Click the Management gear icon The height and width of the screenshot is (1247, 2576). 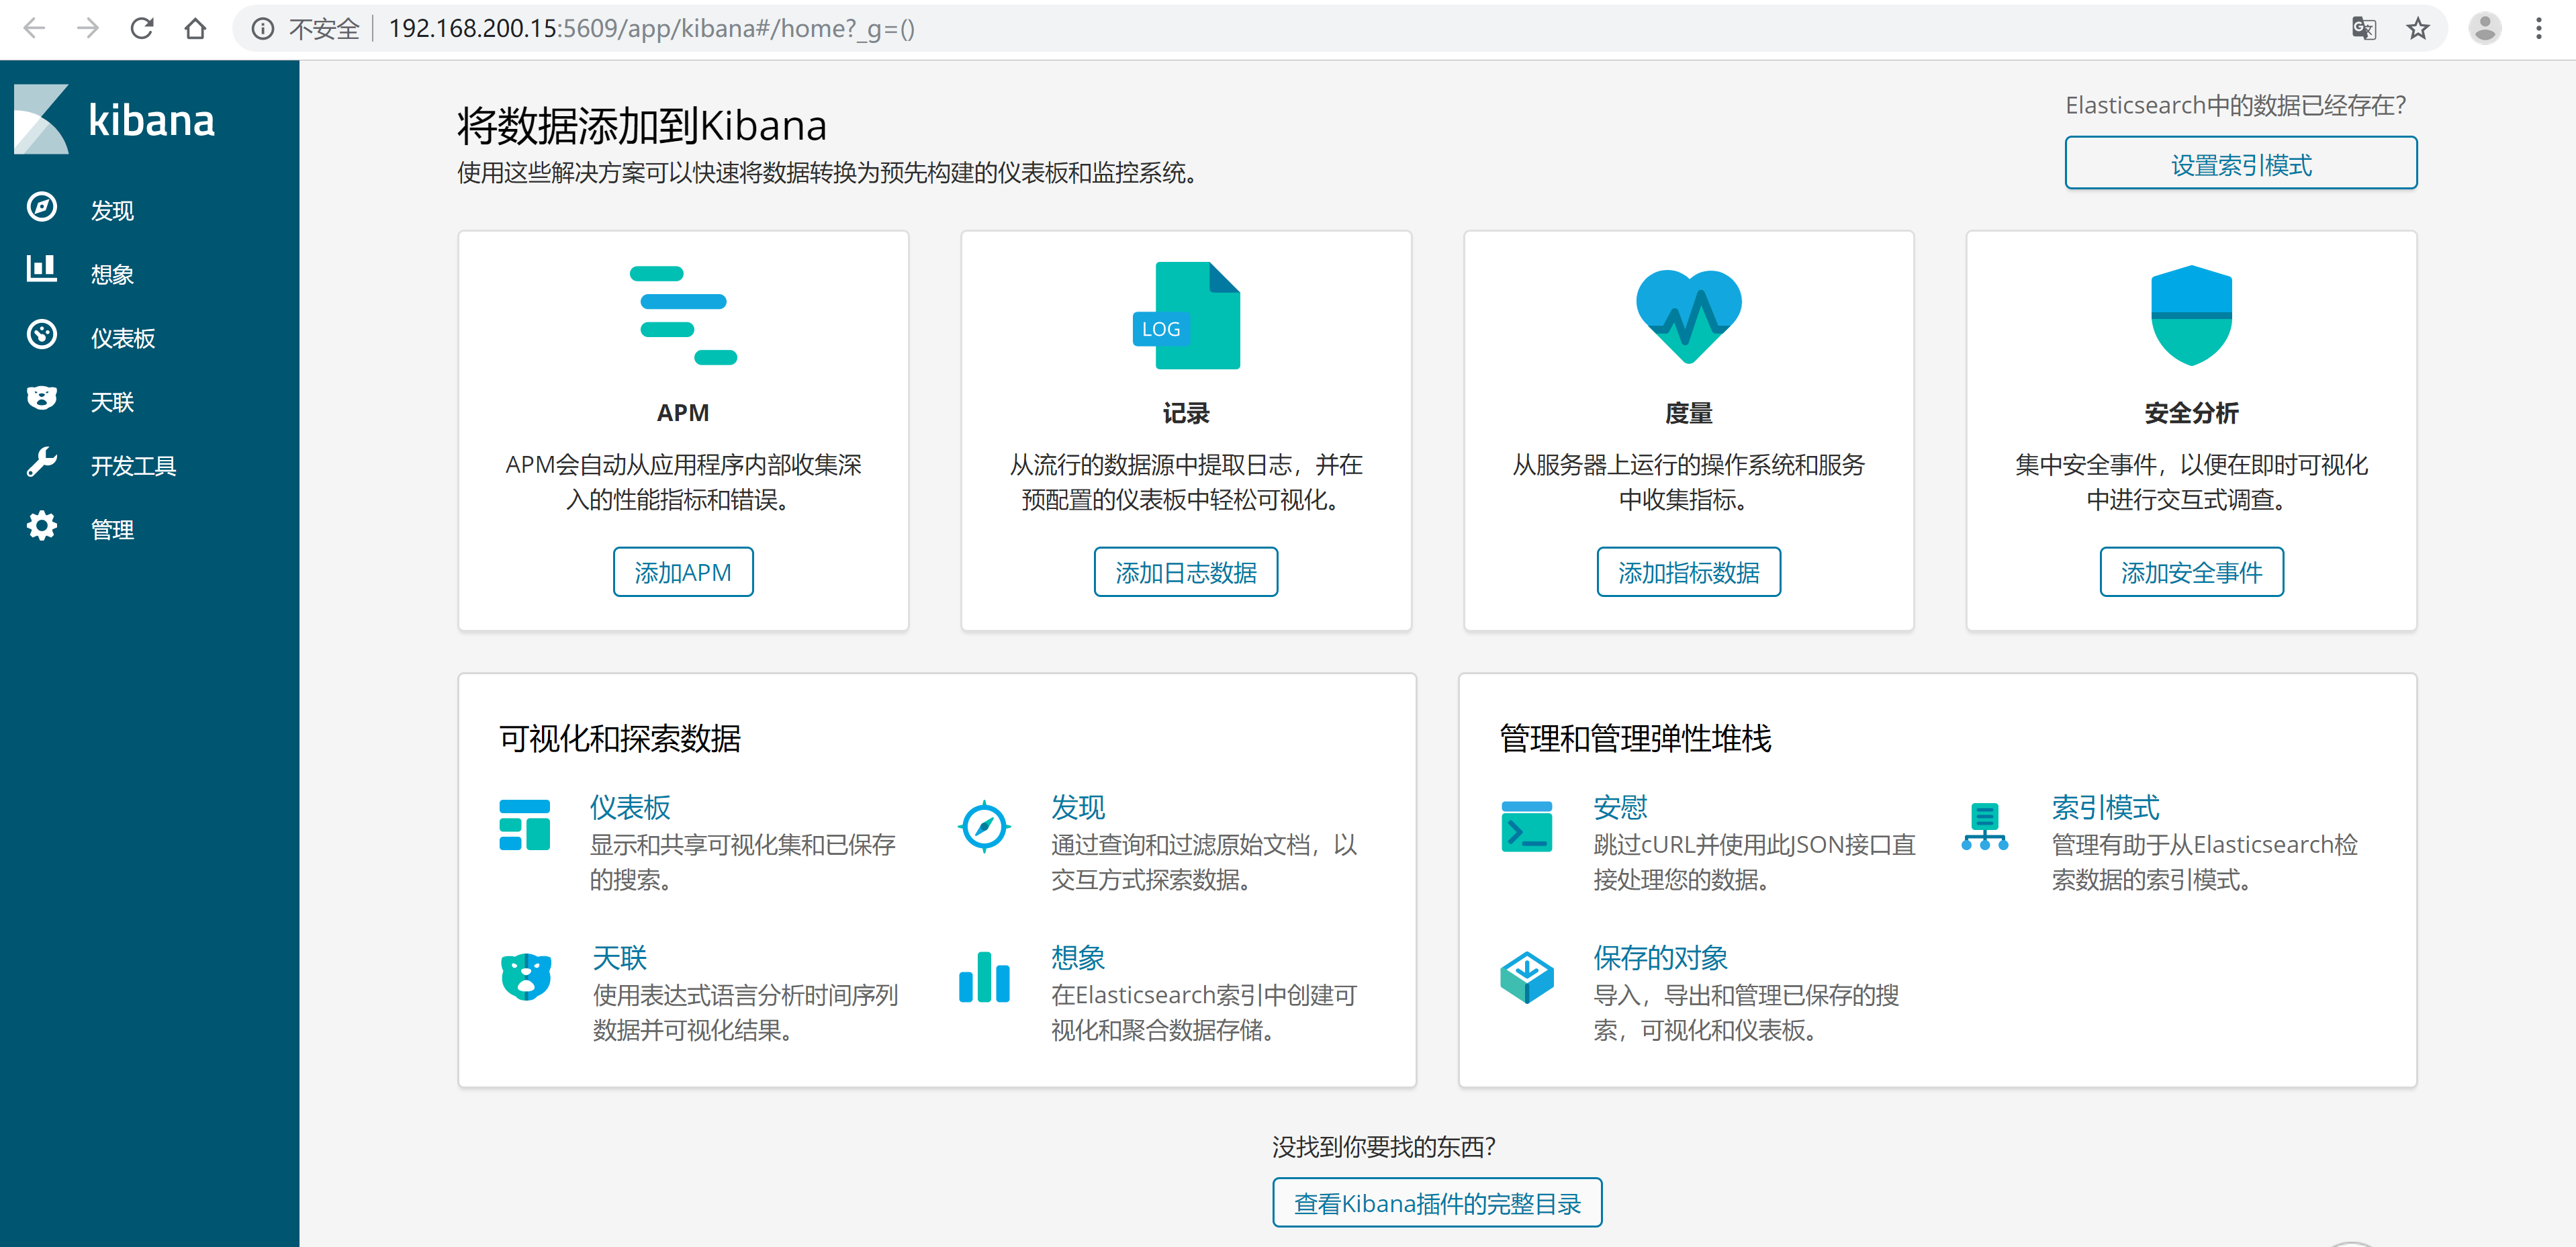pos(41,527)
